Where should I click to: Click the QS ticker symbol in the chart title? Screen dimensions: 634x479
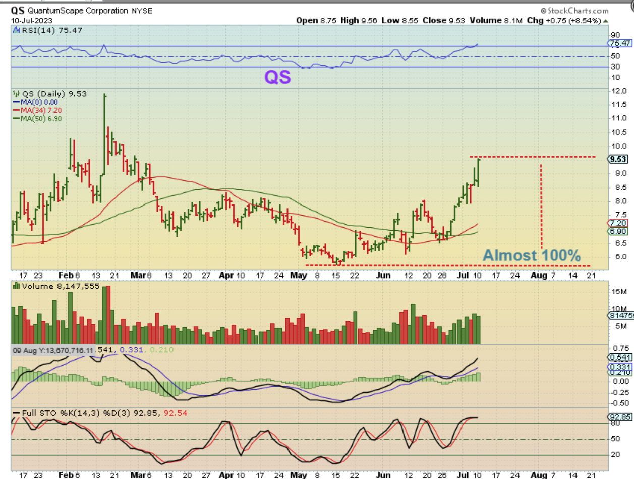[x=18, y=10]
